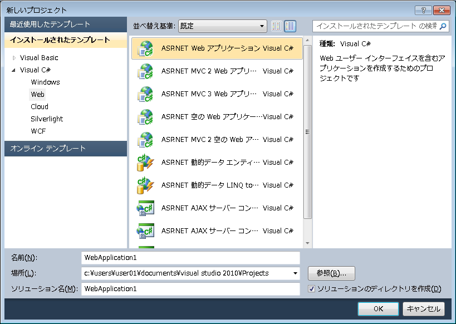Switch to small icons view
The height and width of the screenshot is (324, 456).
click(277, 26)
